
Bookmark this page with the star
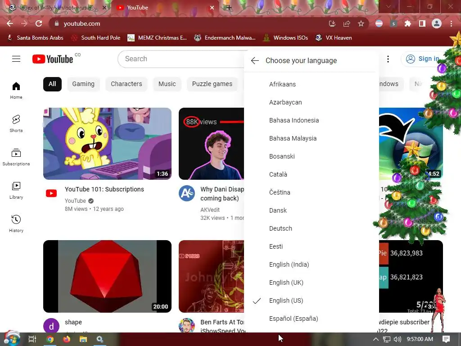pos(361,23)
